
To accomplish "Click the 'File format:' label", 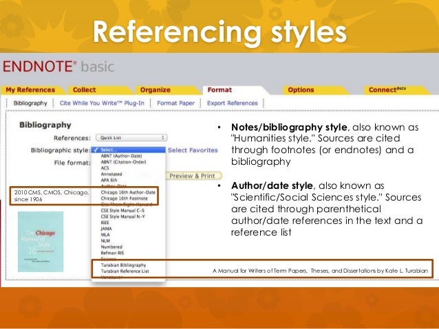I will point(72,163).
